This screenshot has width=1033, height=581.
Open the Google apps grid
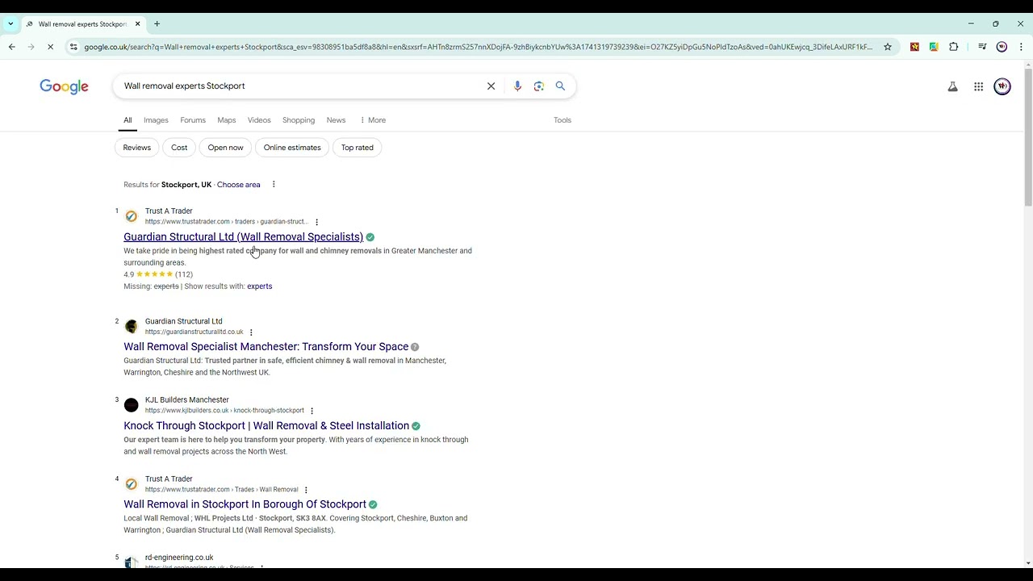pos(978,86)
